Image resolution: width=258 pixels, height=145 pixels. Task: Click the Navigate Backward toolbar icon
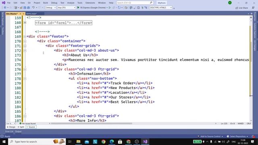point(5,8)
